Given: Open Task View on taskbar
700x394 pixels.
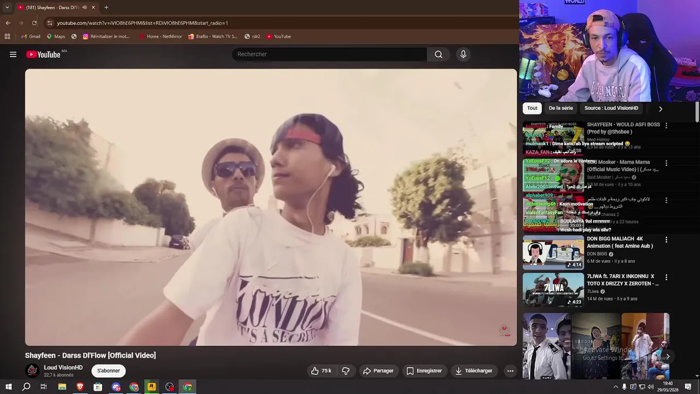Looking at the screenshot, I should [x=44, y=387].
